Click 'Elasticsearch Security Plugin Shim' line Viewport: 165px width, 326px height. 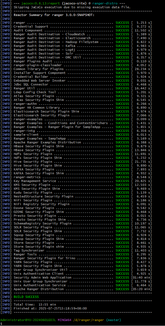point(76,111)
